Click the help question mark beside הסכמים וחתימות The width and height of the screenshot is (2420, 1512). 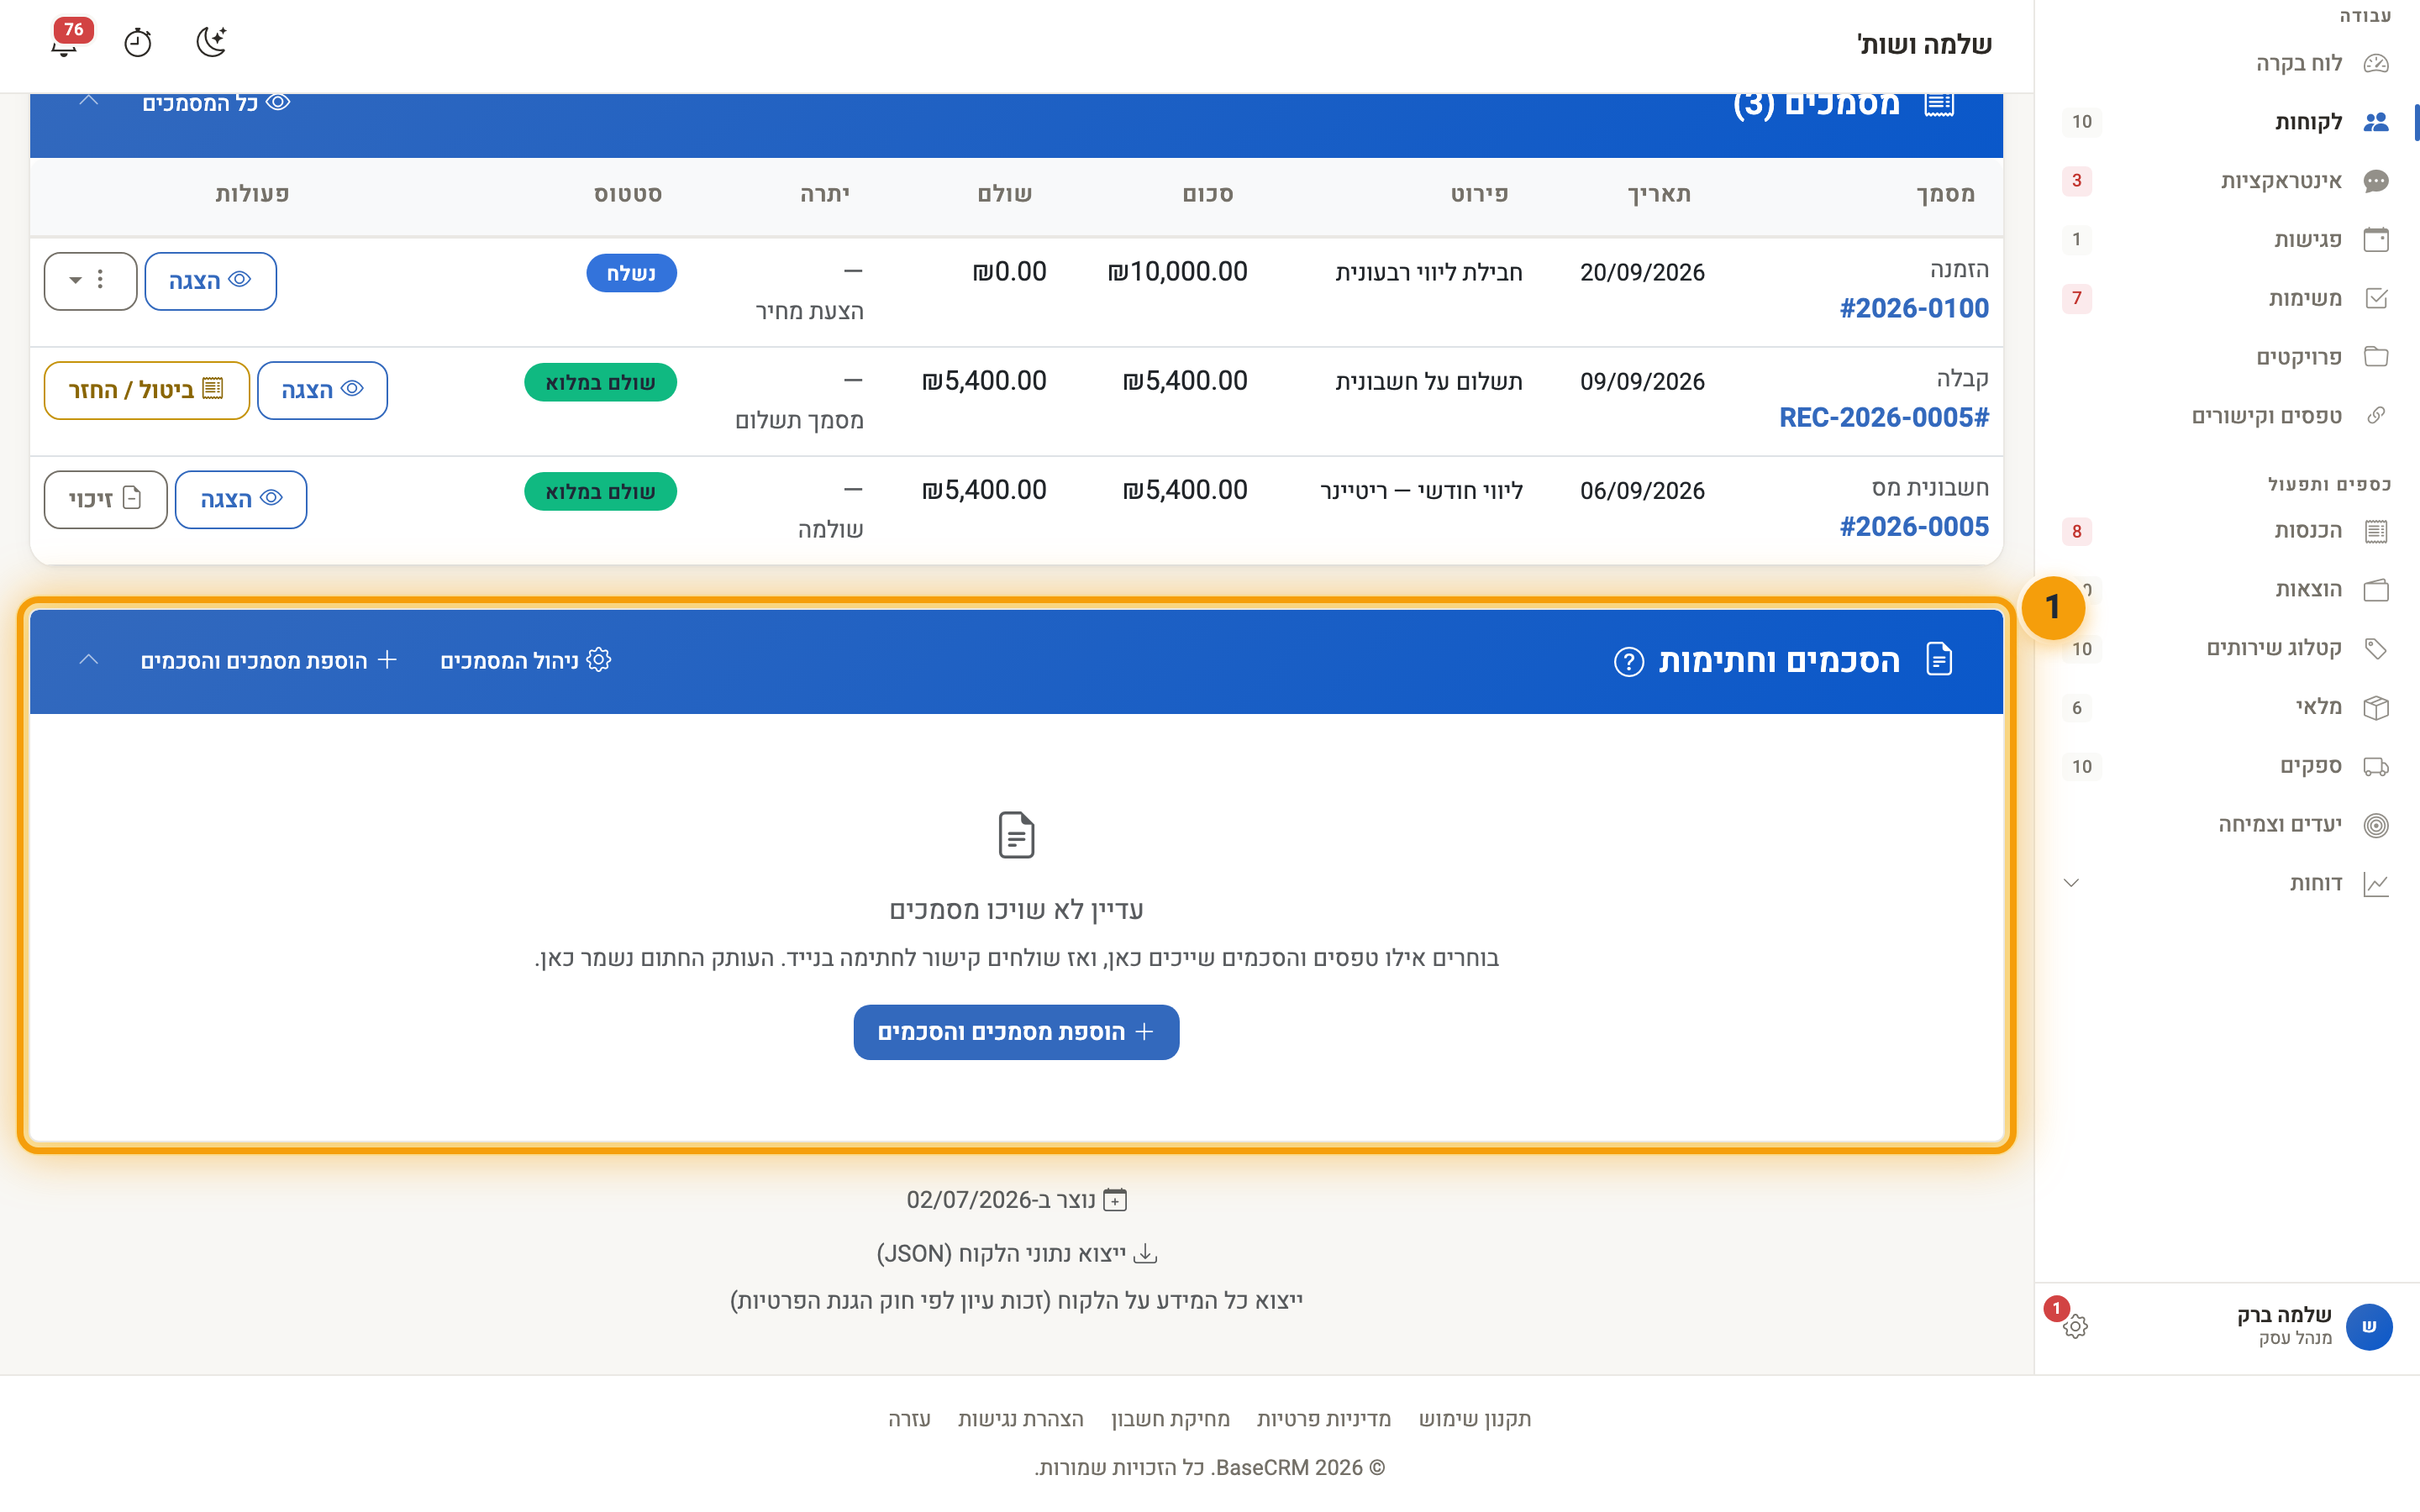1628,662
